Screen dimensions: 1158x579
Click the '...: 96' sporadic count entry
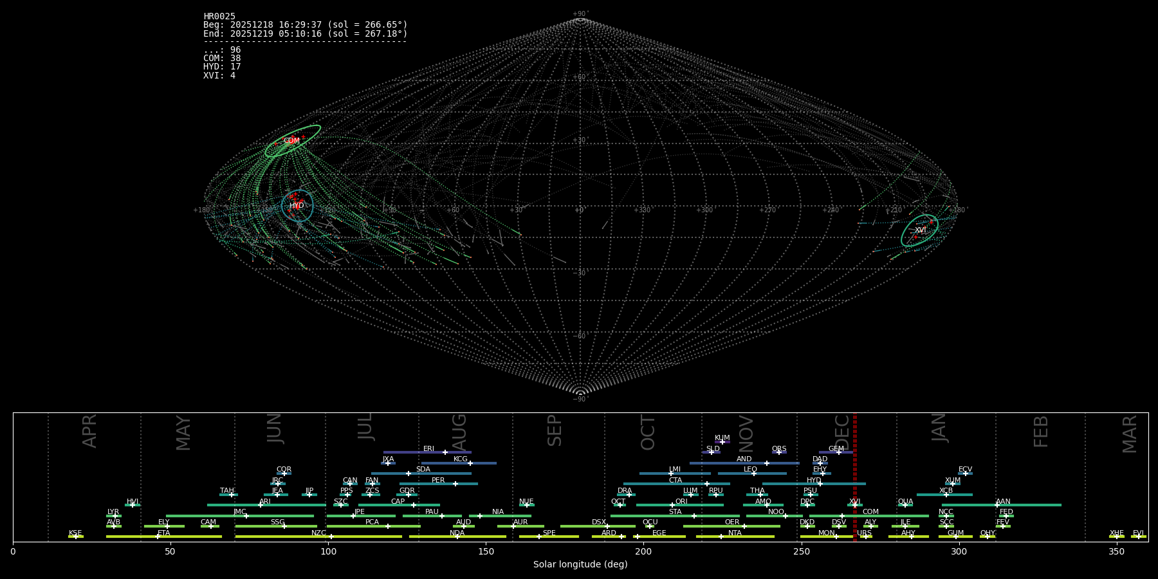(x=222, y=50)
